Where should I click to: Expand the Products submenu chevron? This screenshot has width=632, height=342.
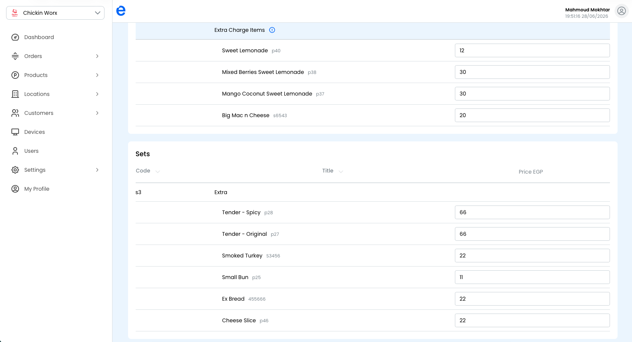coord(97,75)
